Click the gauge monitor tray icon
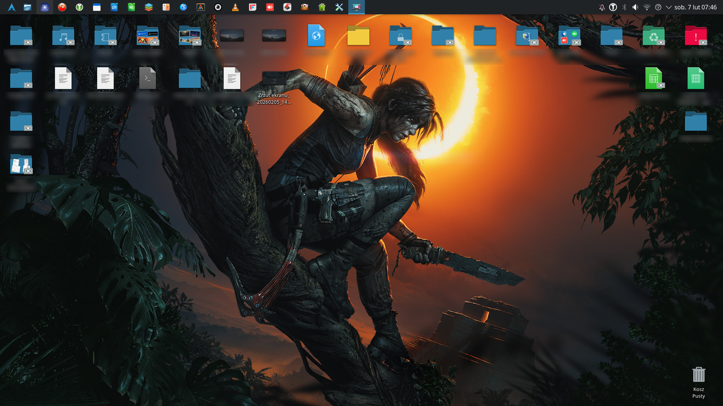Screen dimensions: 723x406 (x=658, y=7)
